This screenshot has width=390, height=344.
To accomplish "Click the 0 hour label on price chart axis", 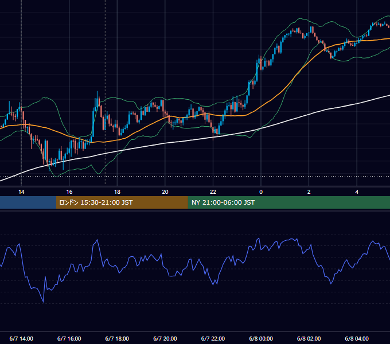I will click(x=261, y=192).
